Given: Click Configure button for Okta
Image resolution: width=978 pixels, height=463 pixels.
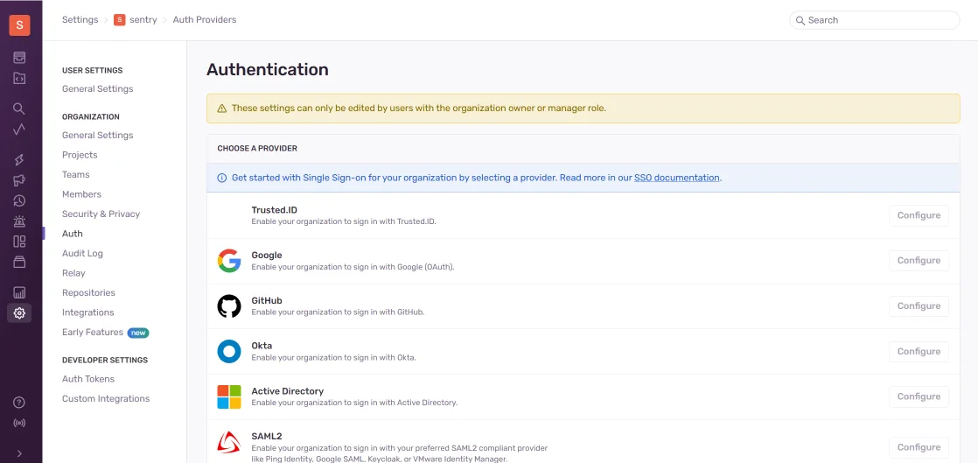Looking at the screenshot, I should point(919,352).
